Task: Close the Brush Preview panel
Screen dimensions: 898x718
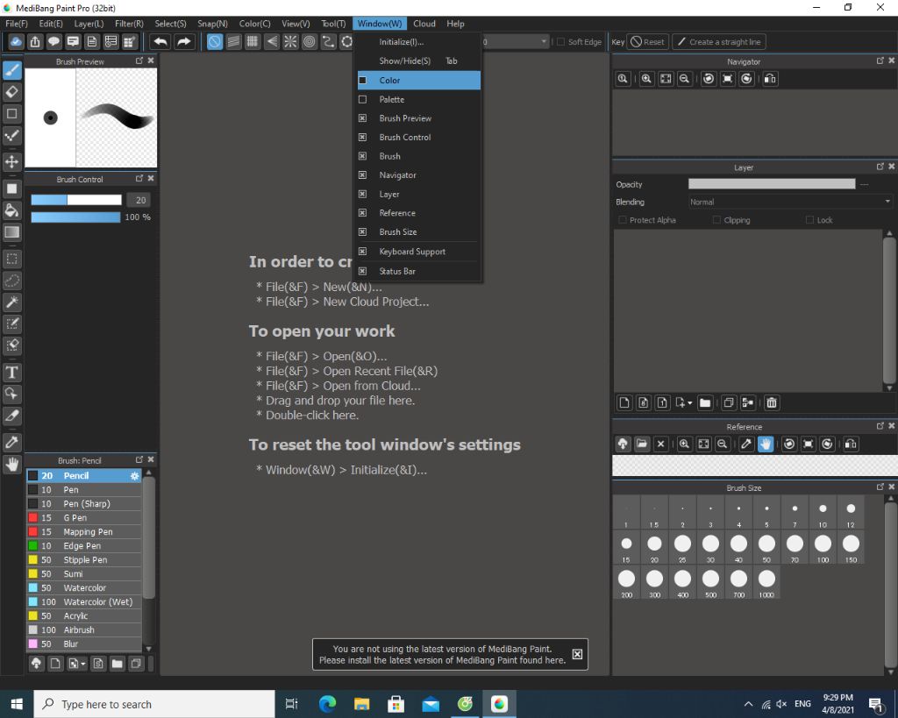Action: (151, 60)
